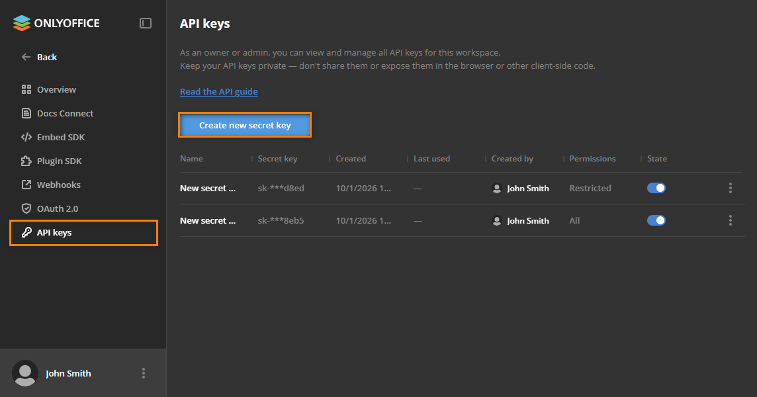Click the OAuth 2.0 shield icon
757x397 pixels.
[26, 208]
